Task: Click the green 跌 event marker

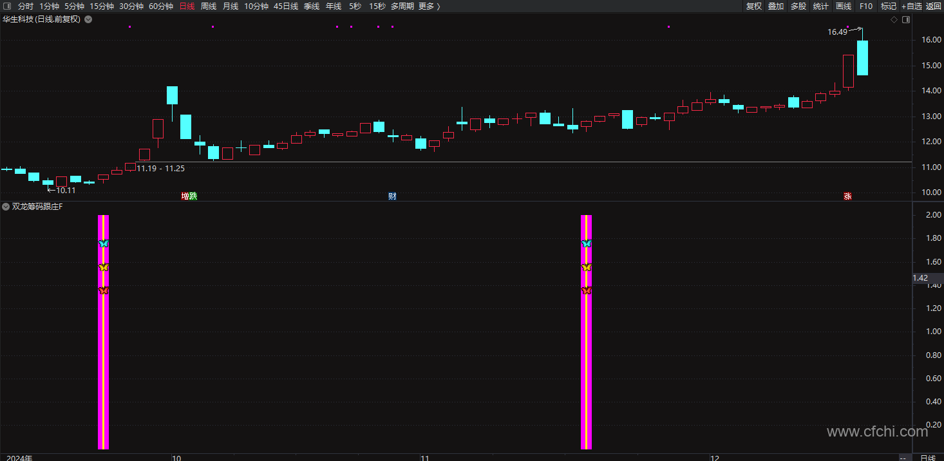Action: click(x=193, y=196)
